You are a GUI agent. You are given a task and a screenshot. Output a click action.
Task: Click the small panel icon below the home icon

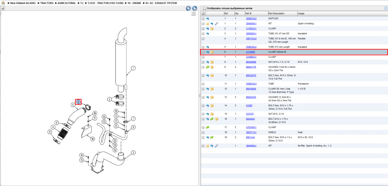point(3,8)
